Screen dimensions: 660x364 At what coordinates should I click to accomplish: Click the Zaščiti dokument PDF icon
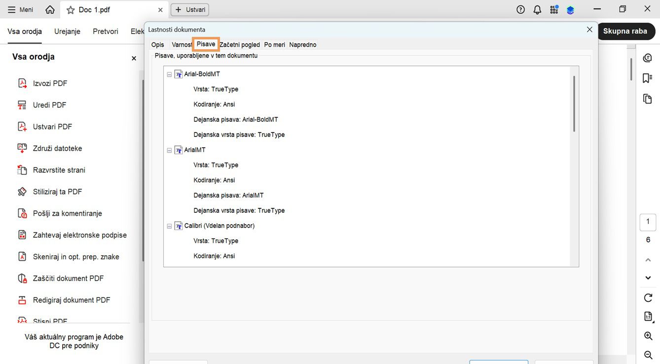point(22,278)
